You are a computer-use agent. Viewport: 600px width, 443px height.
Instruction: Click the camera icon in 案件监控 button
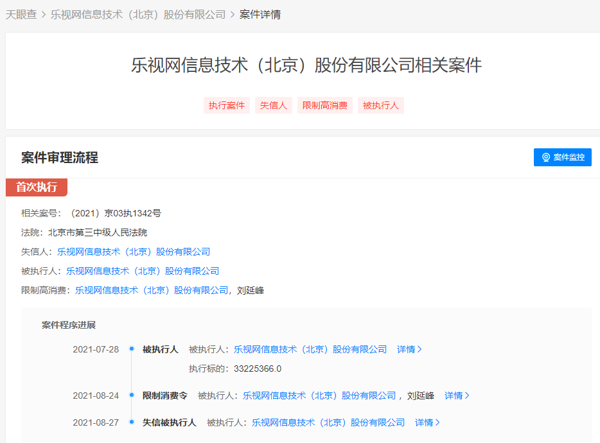(546, 157)
